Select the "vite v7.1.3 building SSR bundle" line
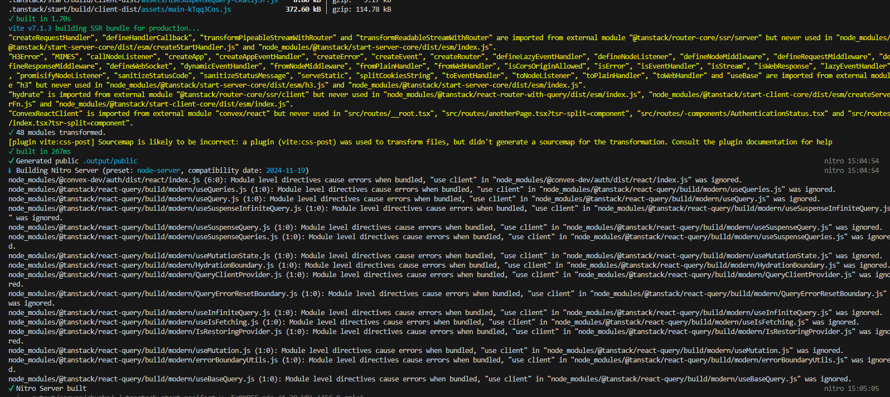 (104, 28)
